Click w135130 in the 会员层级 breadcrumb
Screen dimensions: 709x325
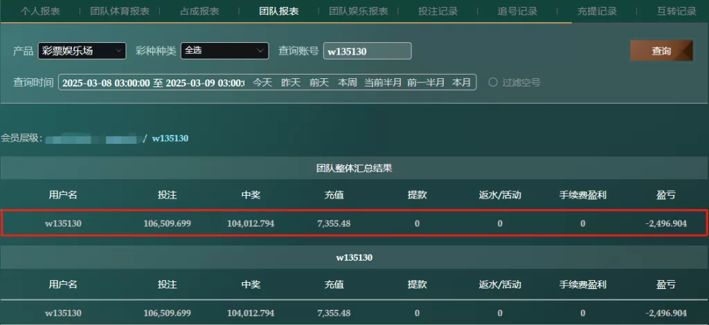coord(170,138)
